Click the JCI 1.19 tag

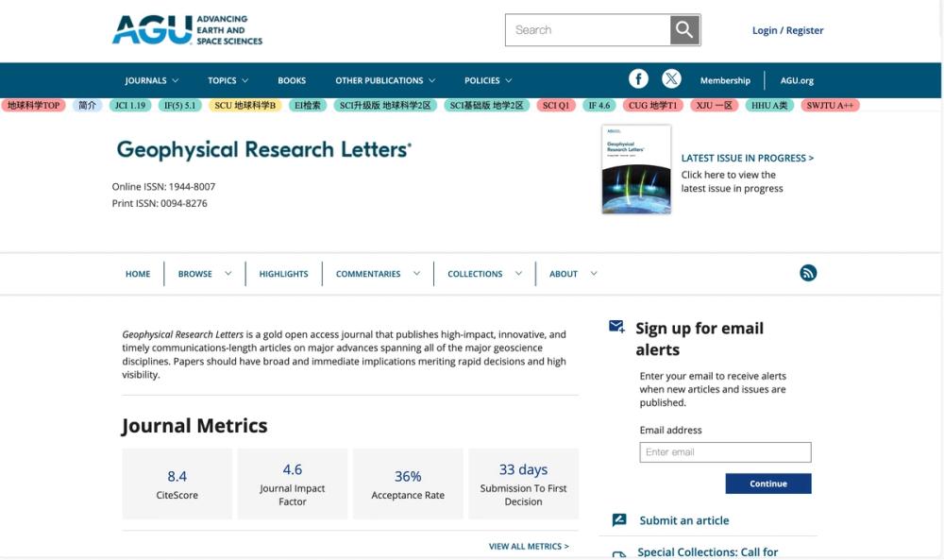tap(130, 106)
